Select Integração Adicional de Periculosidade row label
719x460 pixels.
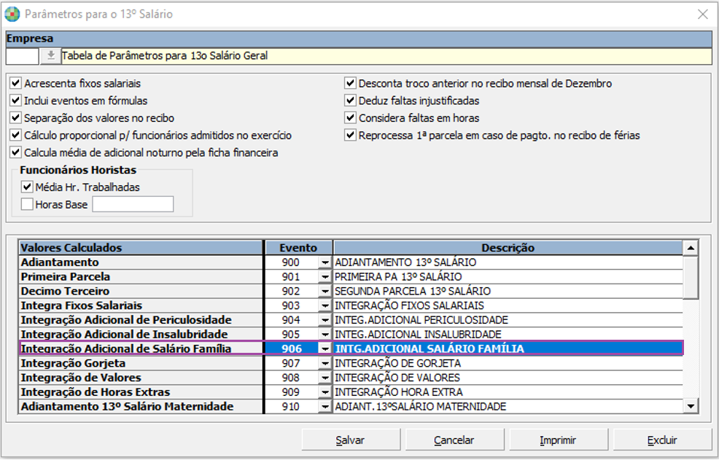coord(141,320)
